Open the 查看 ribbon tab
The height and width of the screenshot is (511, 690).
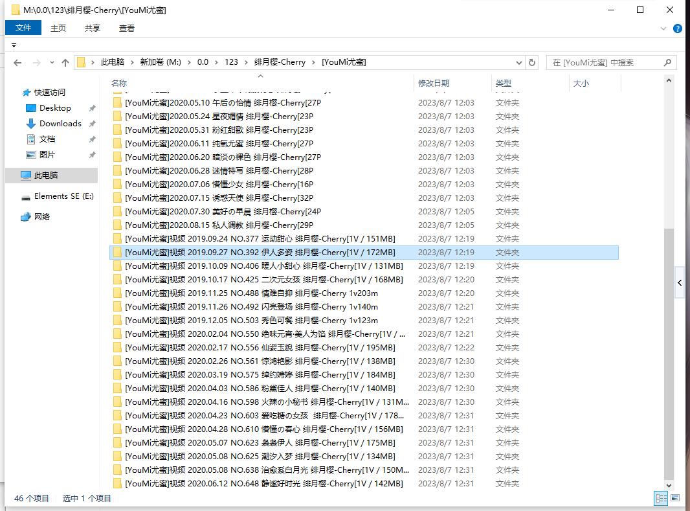pyautogui.click(x=127, y=28)
